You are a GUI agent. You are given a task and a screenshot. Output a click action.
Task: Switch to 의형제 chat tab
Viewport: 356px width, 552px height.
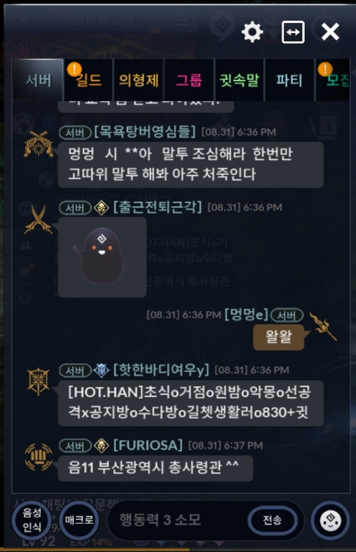coord(139,80)
